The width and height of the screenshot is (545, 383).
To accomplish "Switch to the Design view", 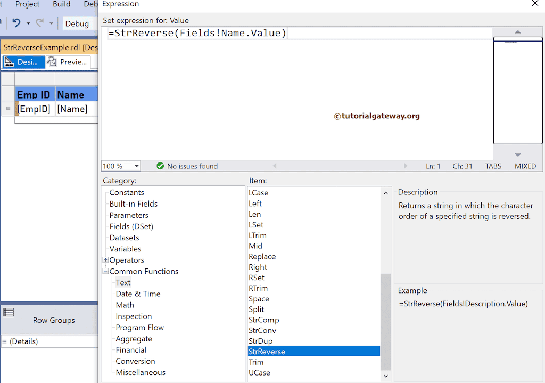I will click(28, 62).
